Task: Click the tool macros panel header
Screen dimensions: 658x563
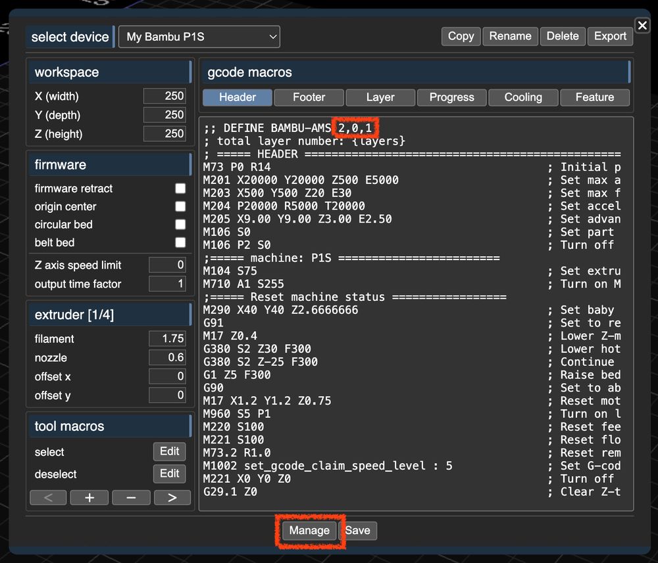Action: point(111,426)
